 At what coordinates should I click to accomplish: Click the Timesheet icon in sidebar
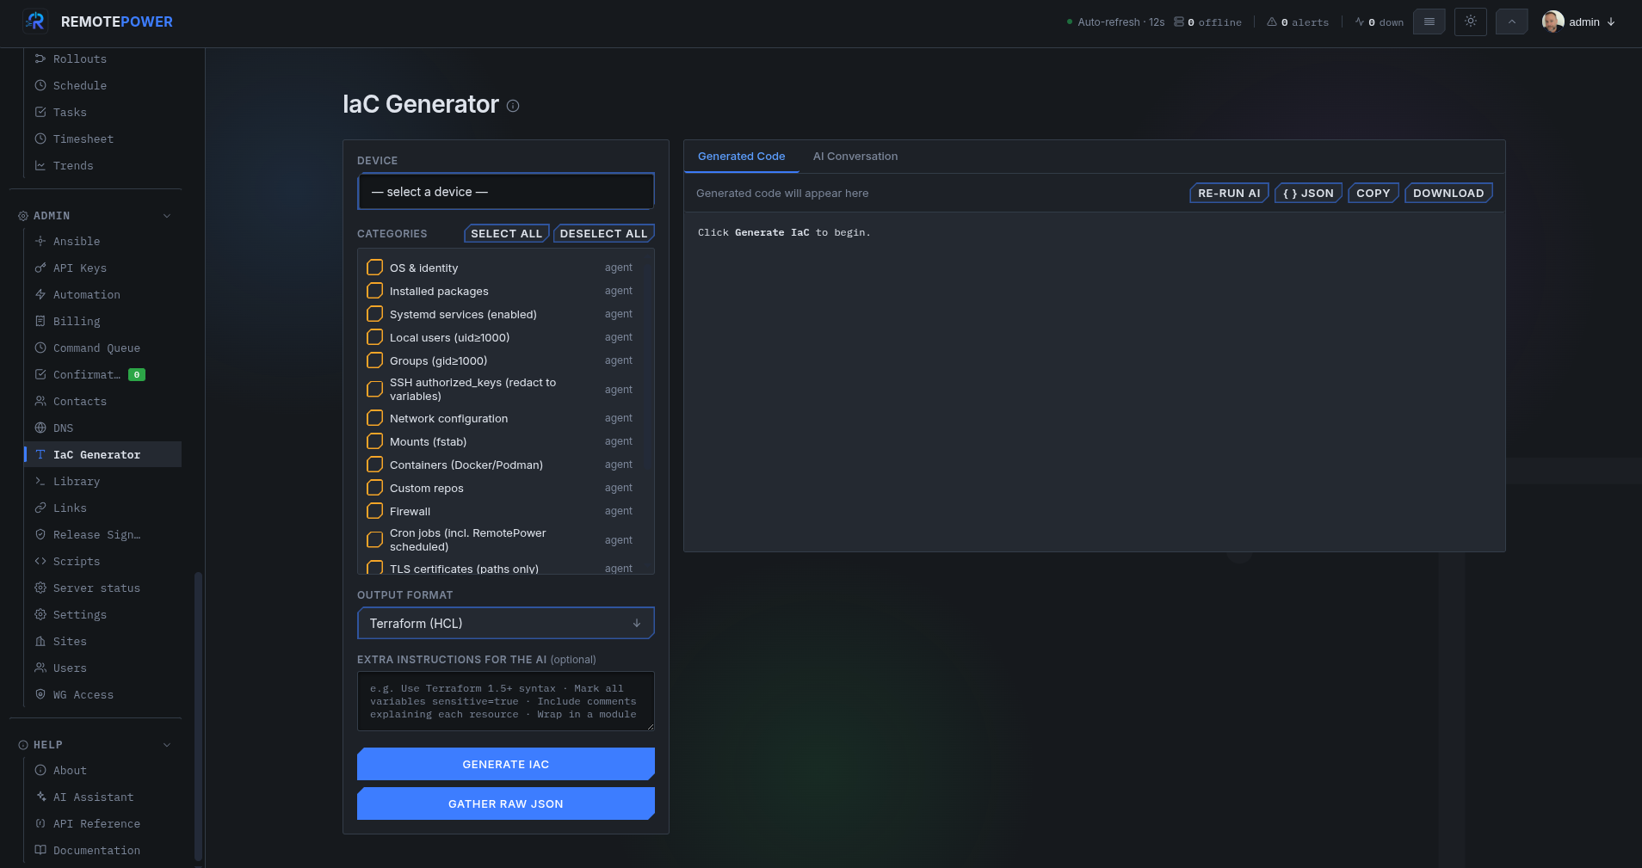(40, 139)
